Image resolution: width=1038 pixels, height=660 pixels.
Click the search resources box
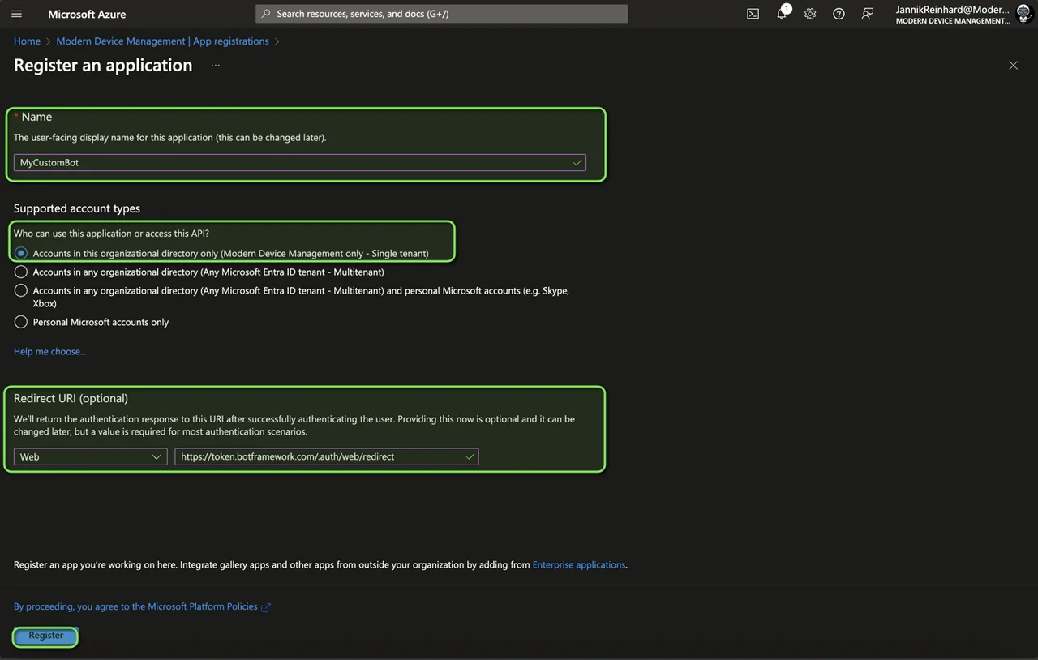[x=442, y=14]
